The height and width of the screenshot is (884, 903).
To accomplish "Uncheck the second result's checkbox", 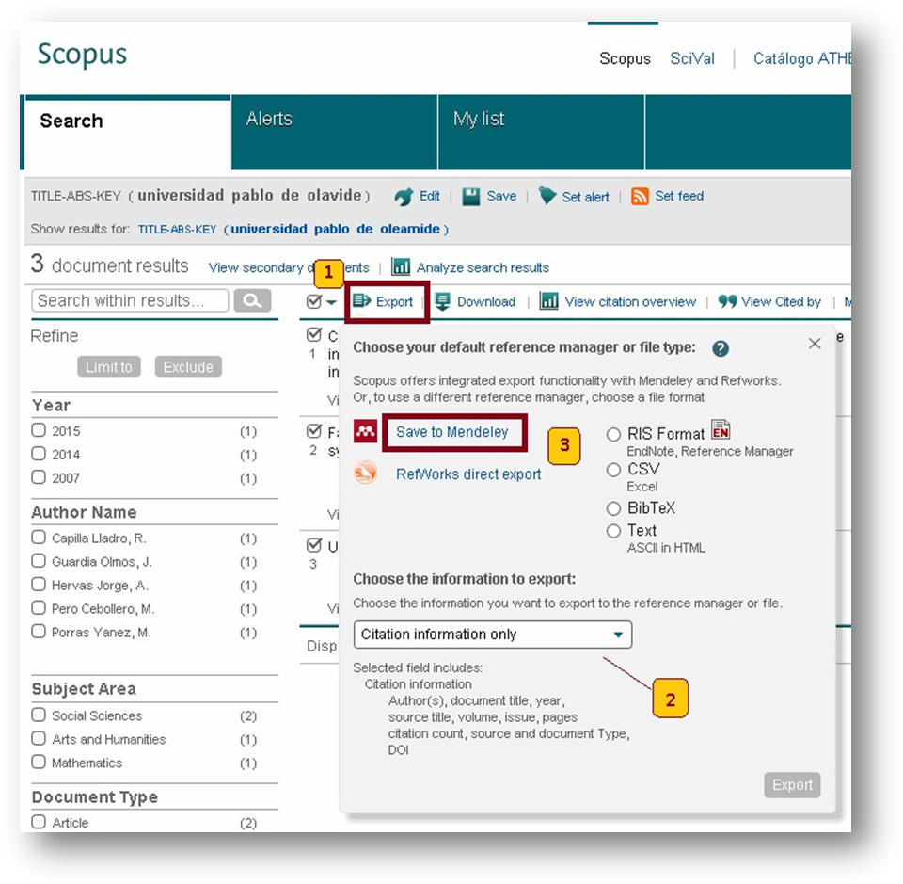I will 314,430.
